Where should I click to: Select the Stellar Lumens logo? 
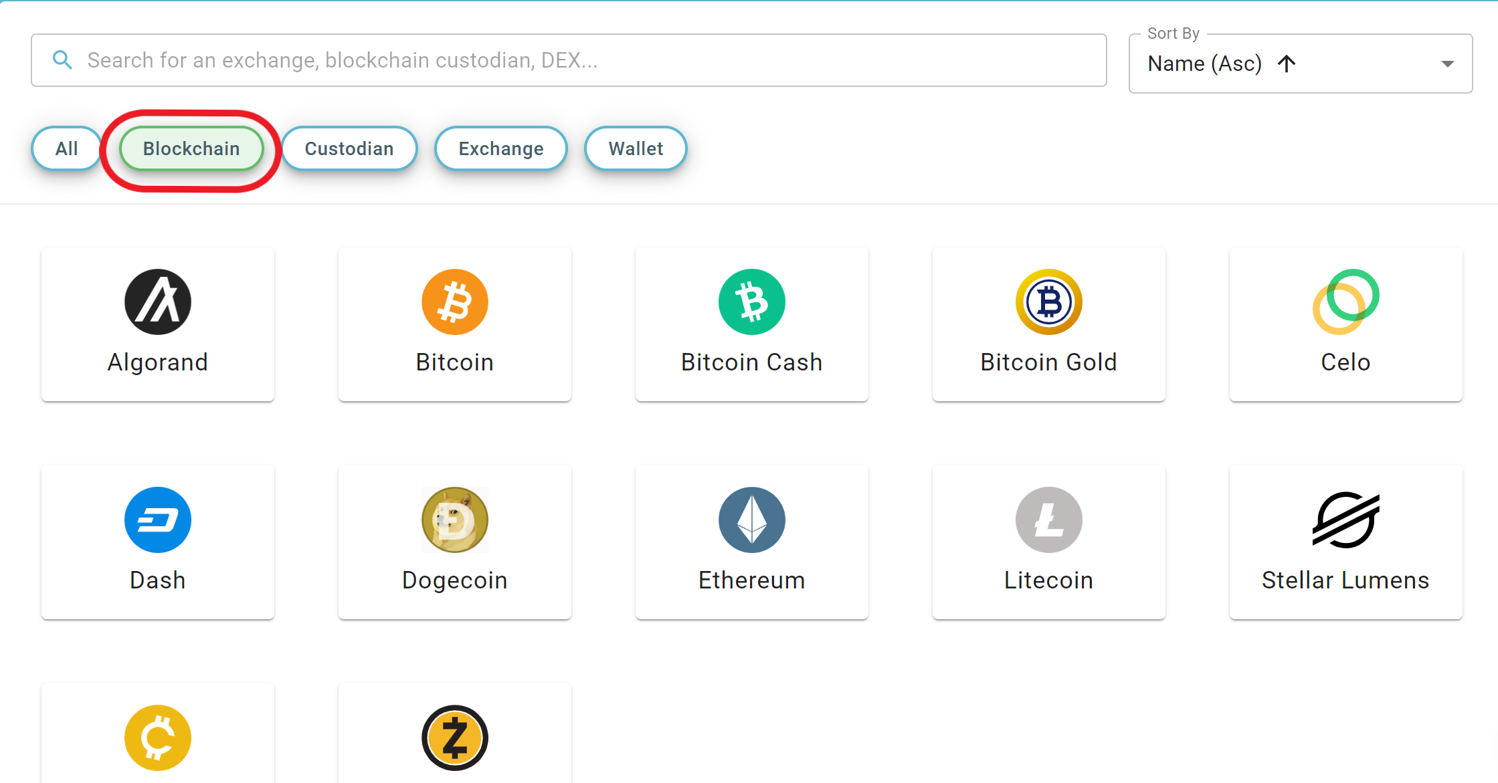(x=1345, y=520)
